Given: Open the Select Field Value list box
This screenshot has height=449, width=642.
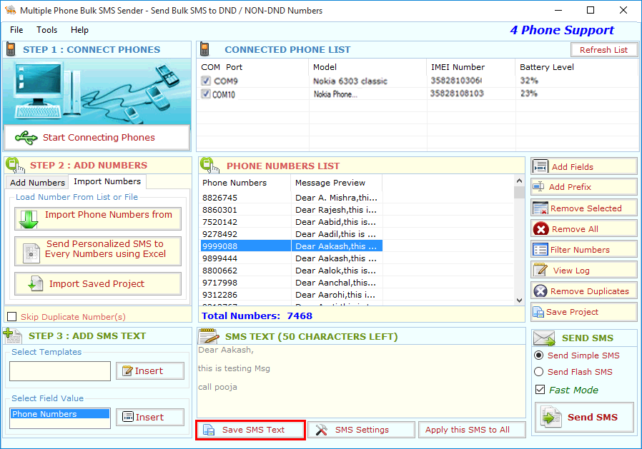Looking at the screenshot, I should 60,418.
